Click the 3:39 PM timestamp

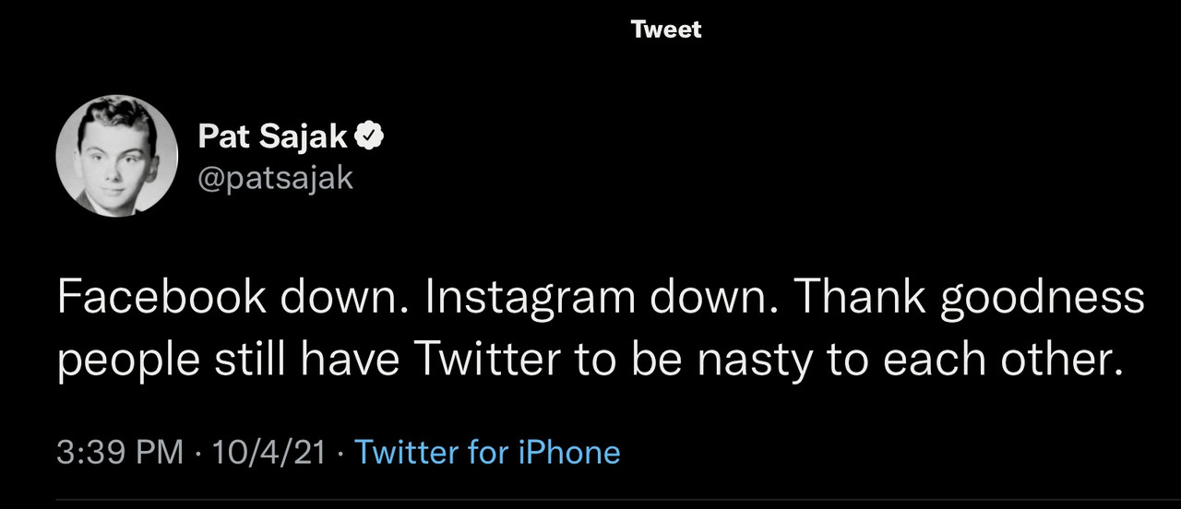click(119, 452)
